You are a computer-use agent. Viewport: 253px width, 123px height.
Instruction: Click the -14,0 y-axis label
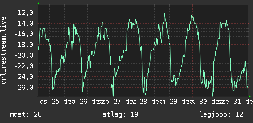(24, 24)
